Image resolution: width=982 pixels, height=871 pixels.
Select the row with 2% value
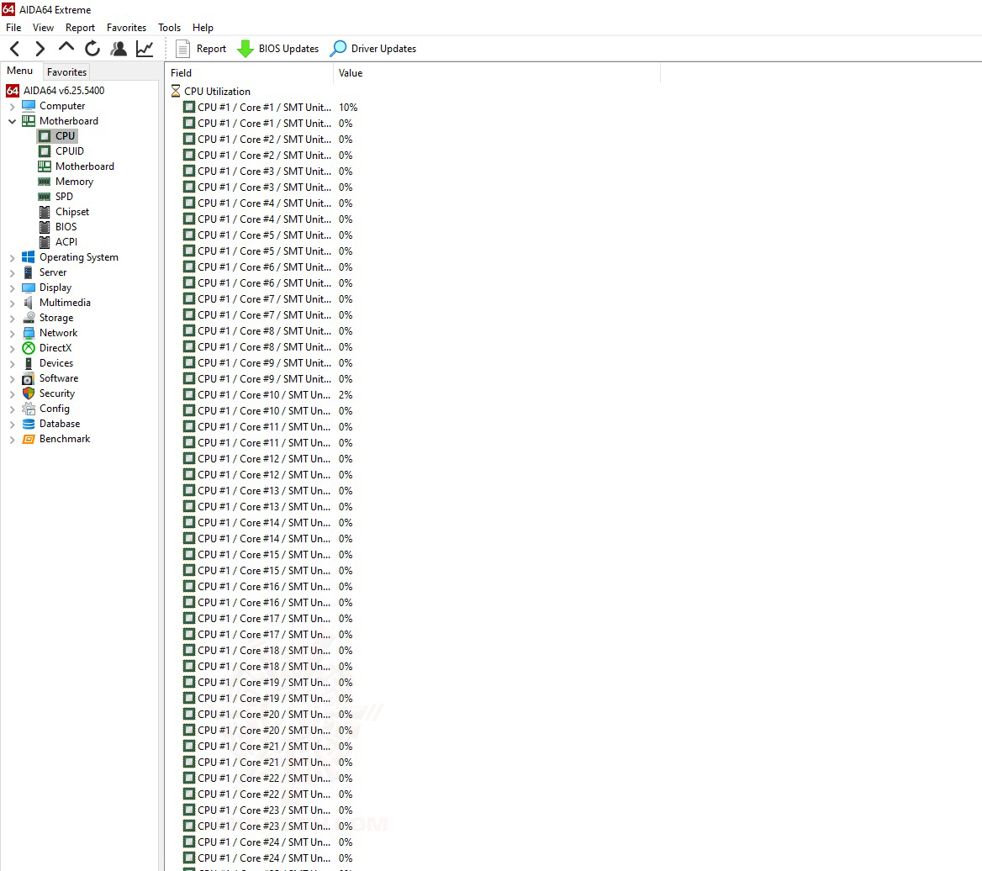(268, 395)
